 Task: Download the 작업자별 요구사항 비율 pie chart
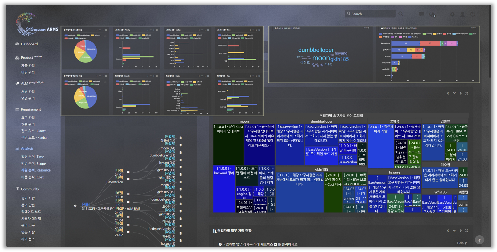(106, 35)
